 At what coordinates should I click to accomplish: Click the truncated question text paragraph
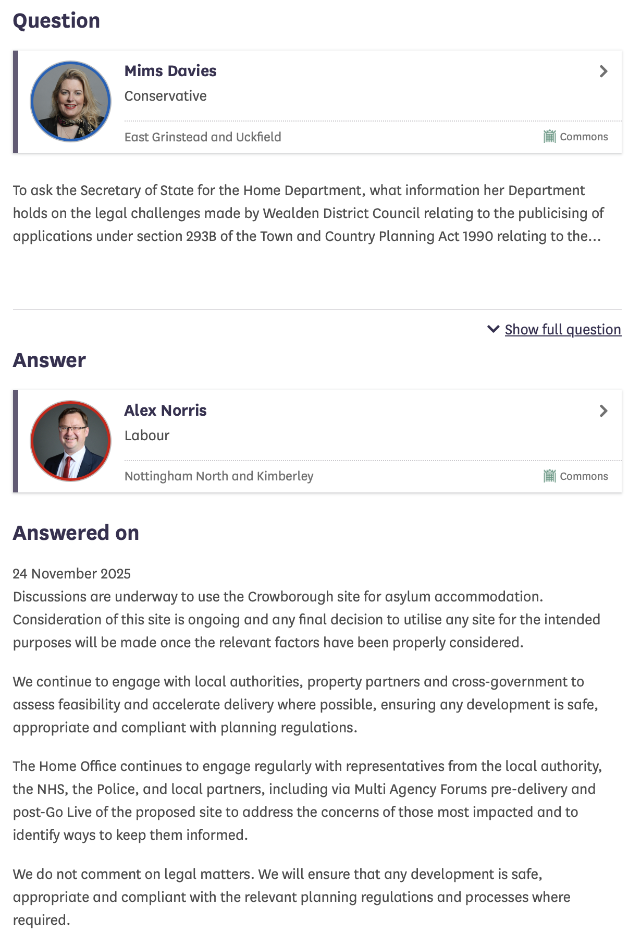307,213
